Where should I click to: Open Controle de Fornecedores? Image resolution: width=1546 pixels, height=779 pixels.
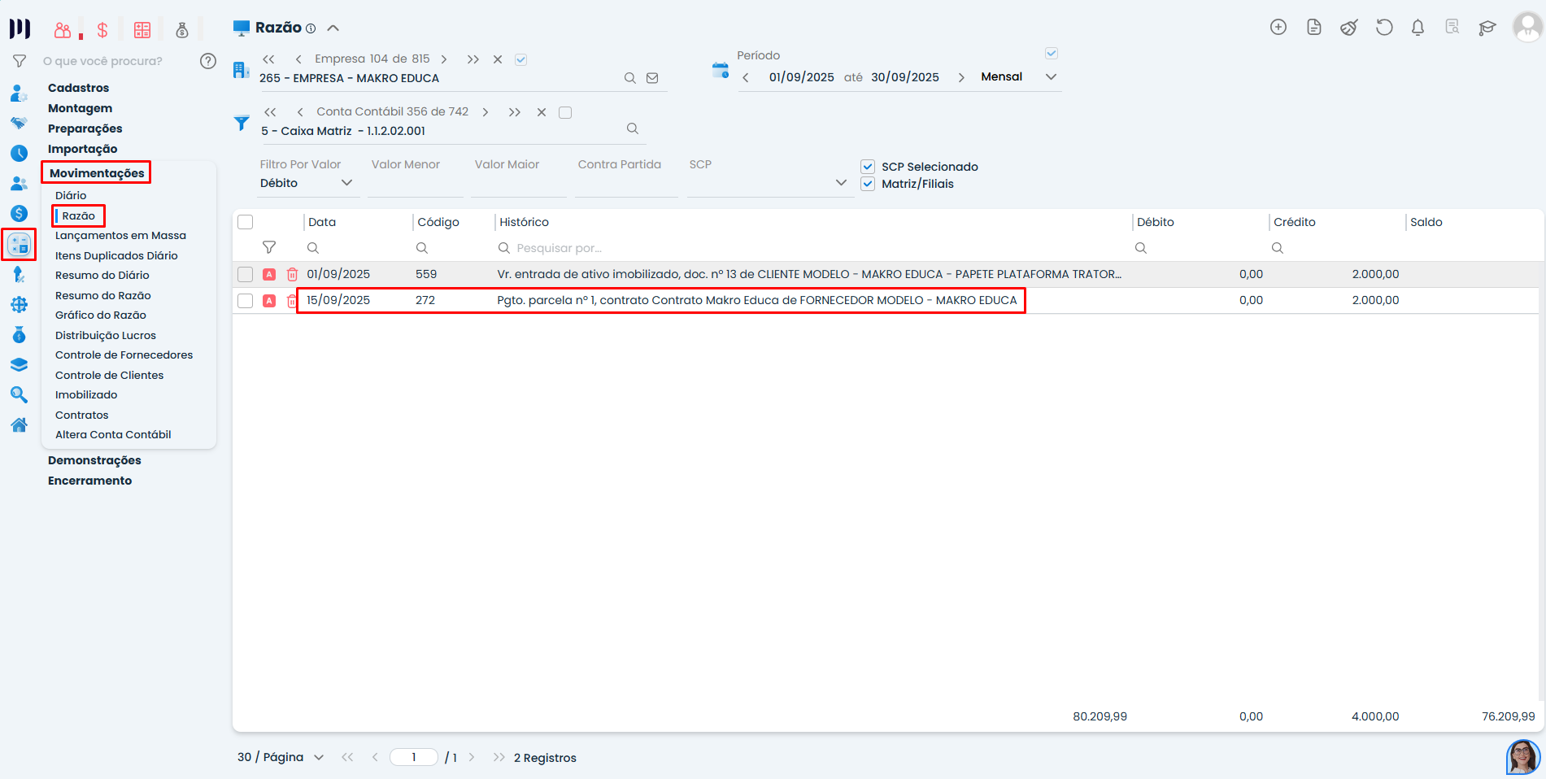[x=124, y=355]
